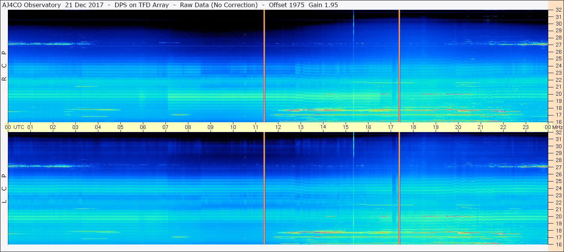Click the red vertical line near 11:20 in RCP panel

tap(264, 66)
